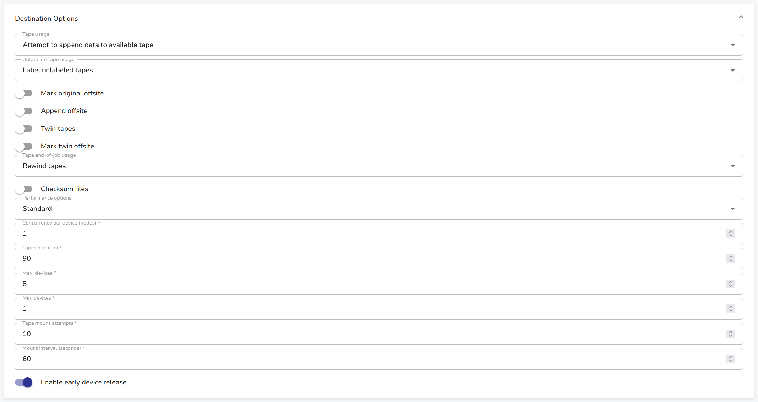Click the Concurrency per device stepper arrows
Image resolution: width=758 pixels, height=402 pixels.
[731, 234]
